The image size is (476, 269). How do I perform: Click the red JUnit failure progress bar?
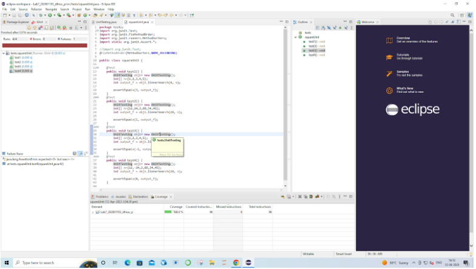tap(45, 46)
